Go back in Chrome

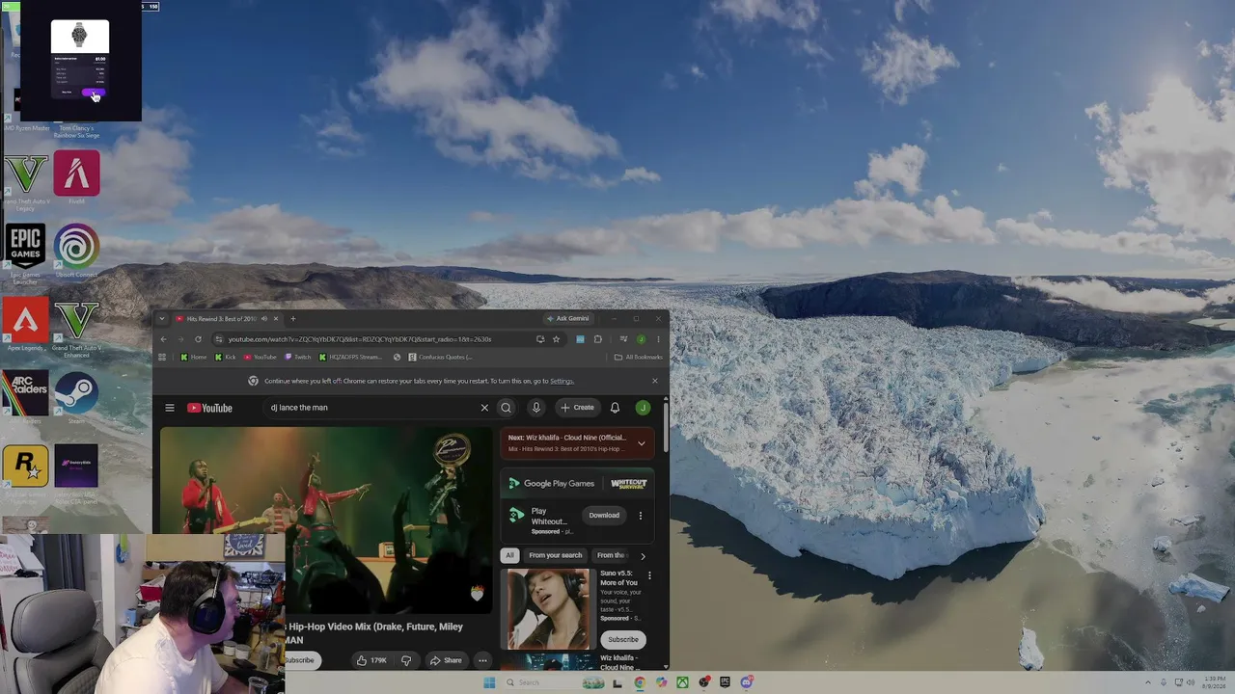click(x=163, y=339)
